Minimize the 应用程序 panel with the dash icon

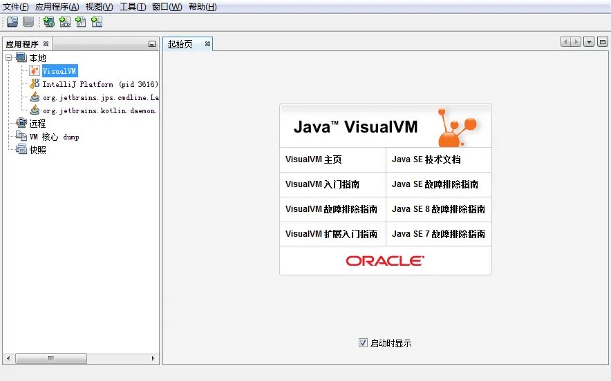152,44
